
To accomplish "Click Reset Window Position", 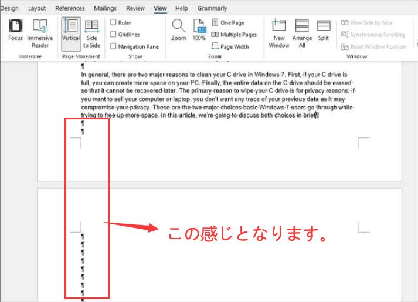I will point(373,46).
